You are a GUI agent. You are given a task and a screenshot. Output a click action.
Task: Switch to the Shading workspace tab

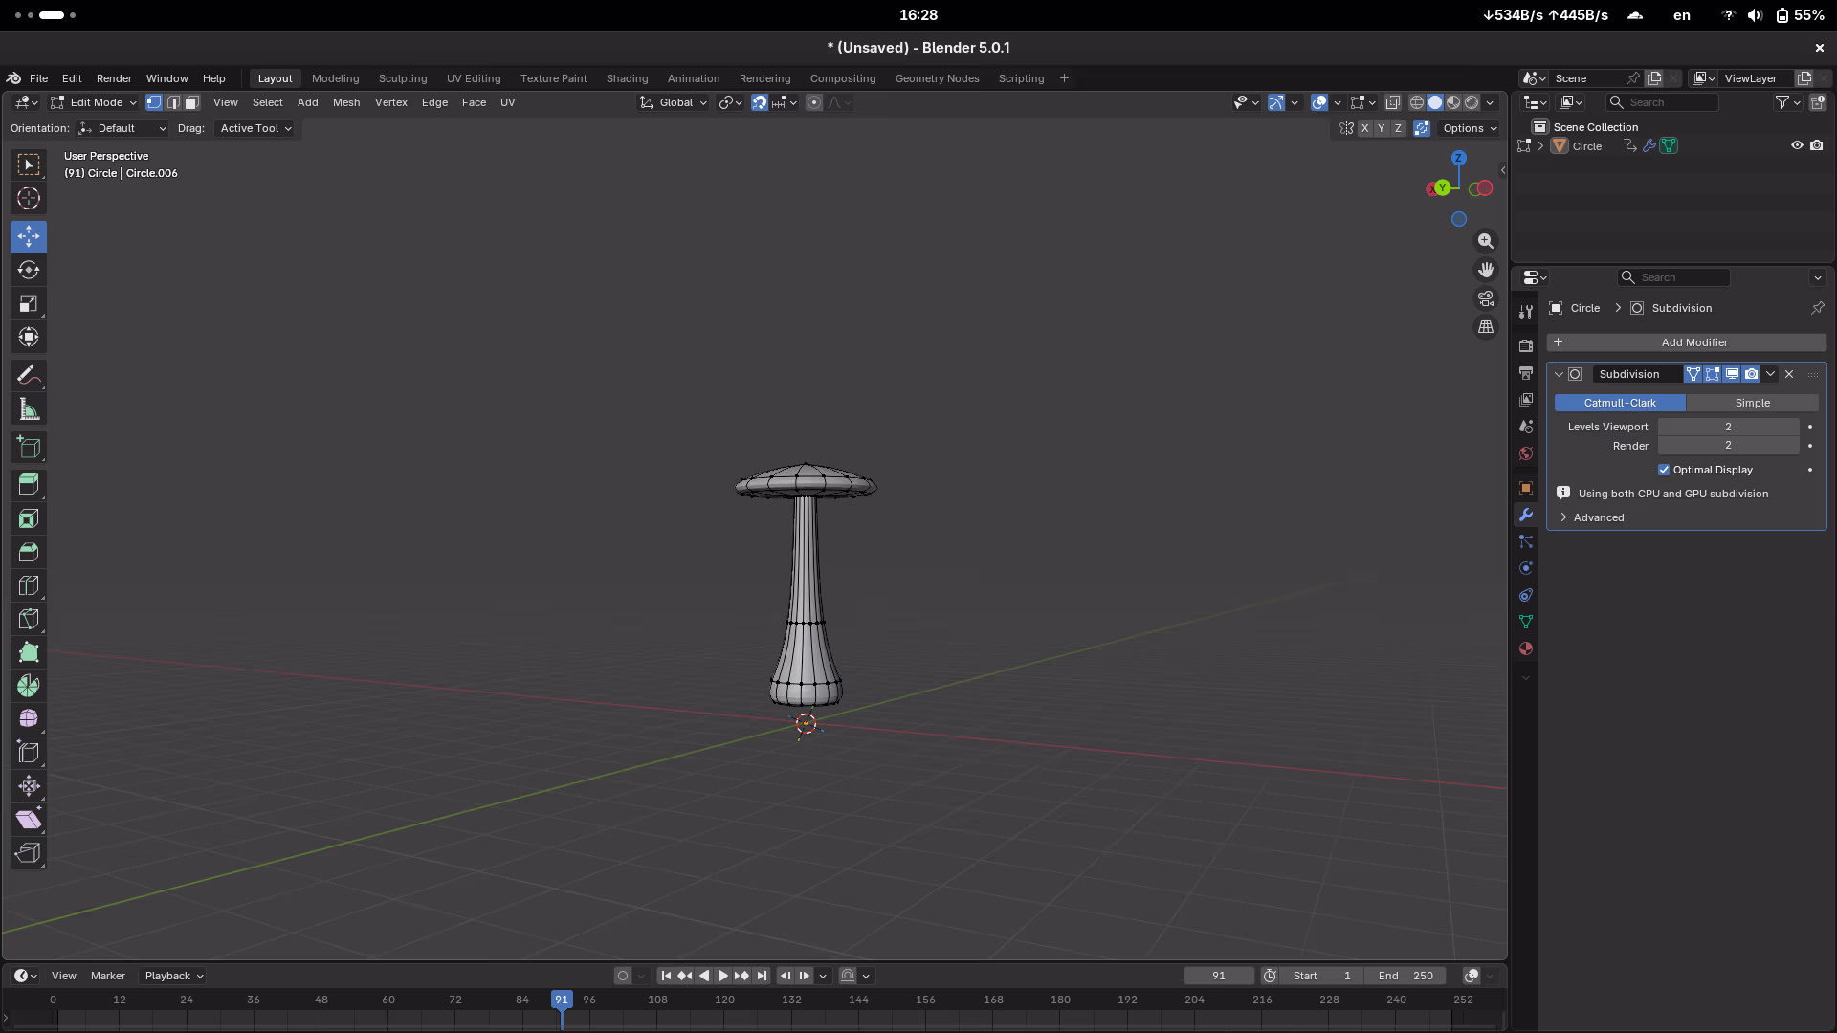(x=627, y=78)
